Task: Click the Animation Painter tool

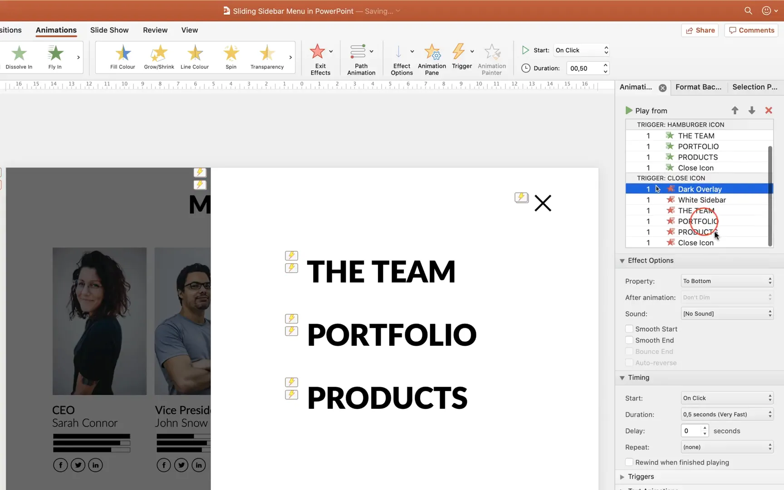Action: tap(492, 59)
